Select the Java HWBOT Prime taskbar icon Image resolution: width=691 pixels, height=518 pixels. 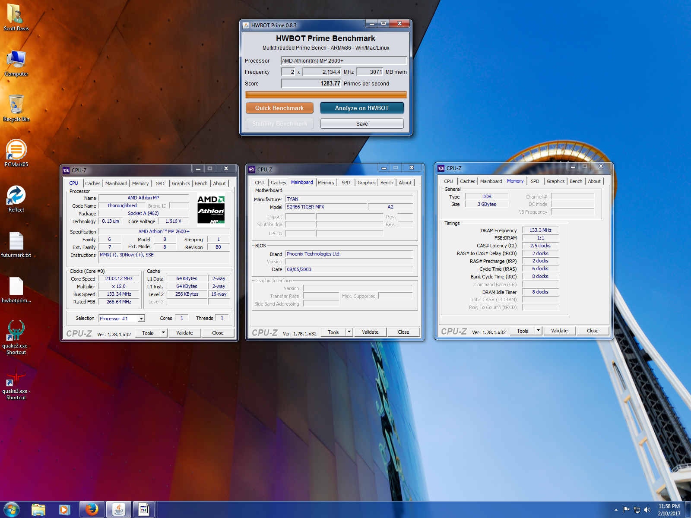coord(118,510)
